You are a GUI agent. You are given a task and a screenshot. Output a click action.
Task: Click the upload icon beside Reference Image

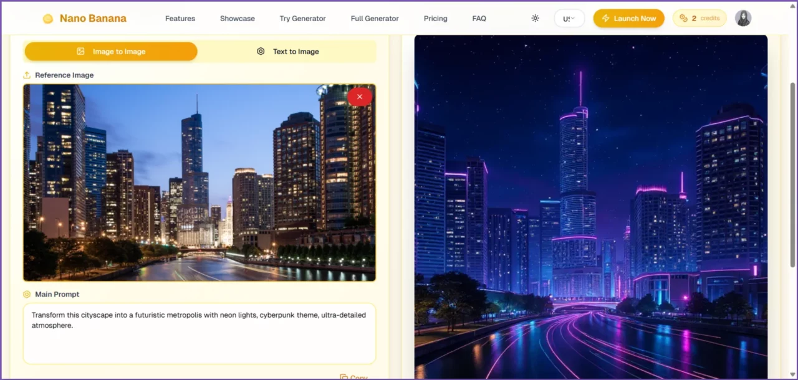pos(27,75)
